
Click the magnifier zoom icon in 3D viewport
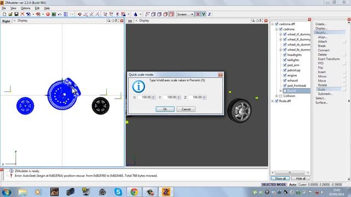tap(253, 21)
